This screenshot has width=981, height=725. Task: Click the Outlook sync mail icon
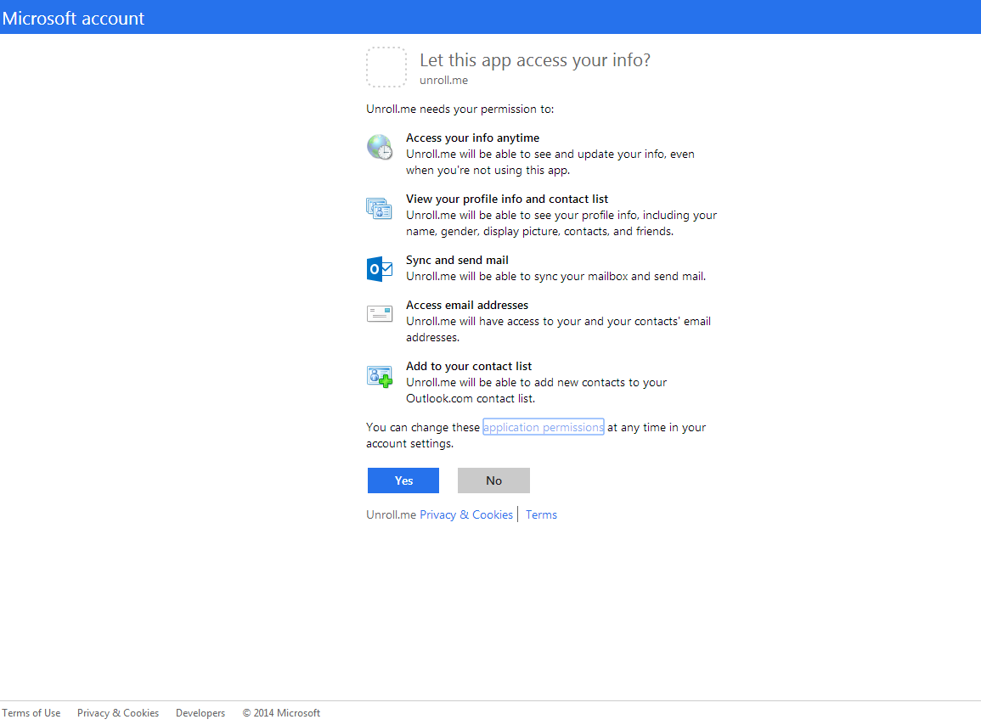pyautogui.click(x=379, y=269)
